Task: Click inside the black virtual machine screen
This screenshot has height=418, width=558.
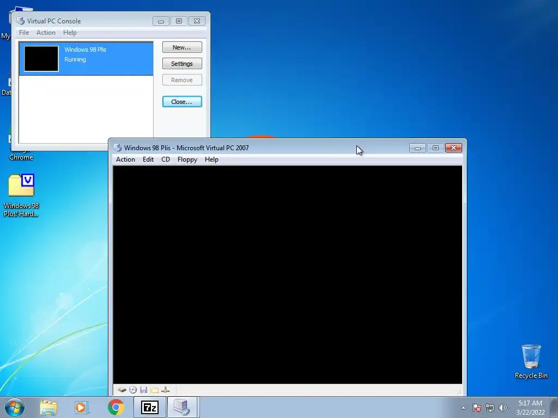Action: coord(288,275)
